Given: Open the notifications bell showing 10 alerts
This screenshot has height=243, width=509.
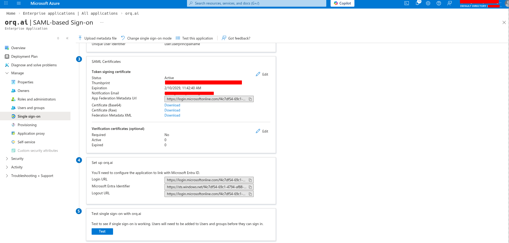Looking at the screenshot, I should [417, 3].
